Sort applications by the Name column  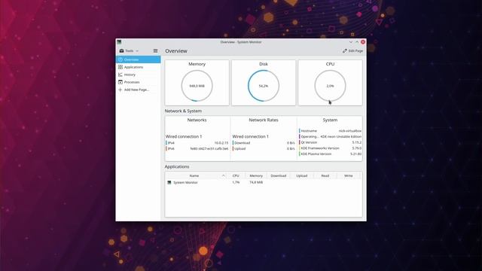(x=196, y=175)
